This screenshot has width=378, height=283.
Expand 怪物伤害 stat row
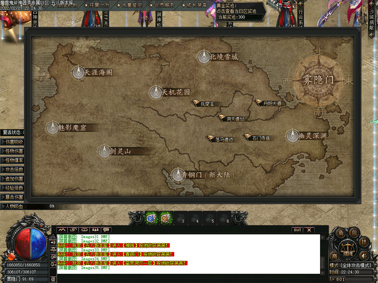12,151
